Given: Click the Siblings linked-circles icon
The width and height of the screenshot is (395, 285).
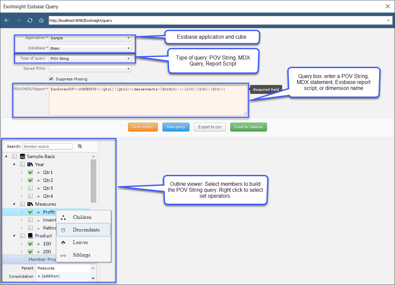Looking at the screenshot, I should 63,256.
